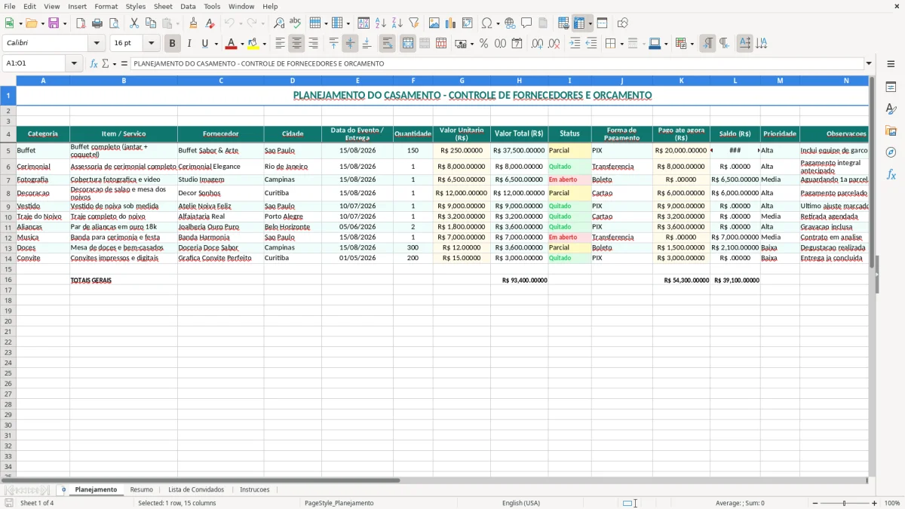This screenshot has height=509, width=905.
Task: Apply the red font color
Action: (232, 44)
